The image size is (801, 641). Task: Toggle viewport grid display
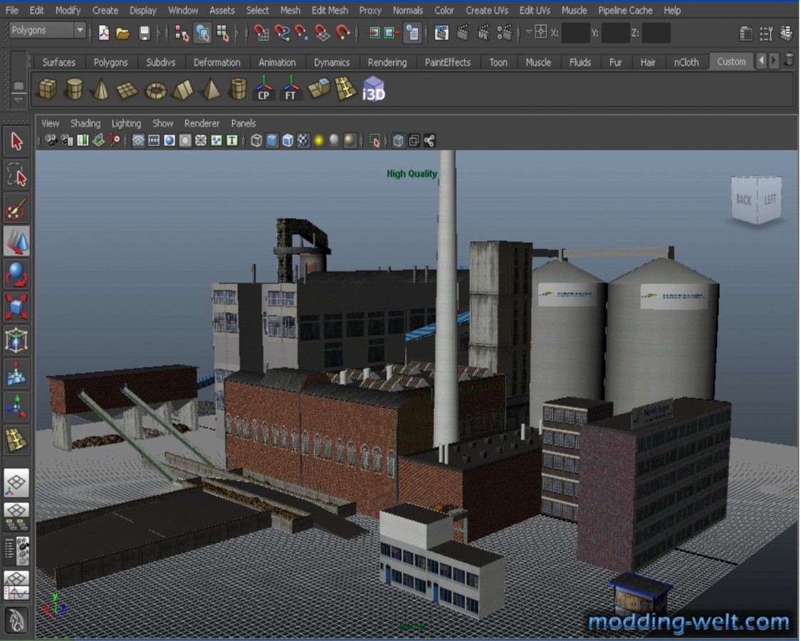pyautogui.click(x=138, y=140)
